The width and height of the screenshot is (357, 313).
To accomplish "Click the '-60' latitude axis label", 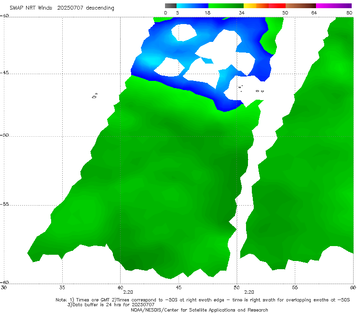I will coord(4,282).
